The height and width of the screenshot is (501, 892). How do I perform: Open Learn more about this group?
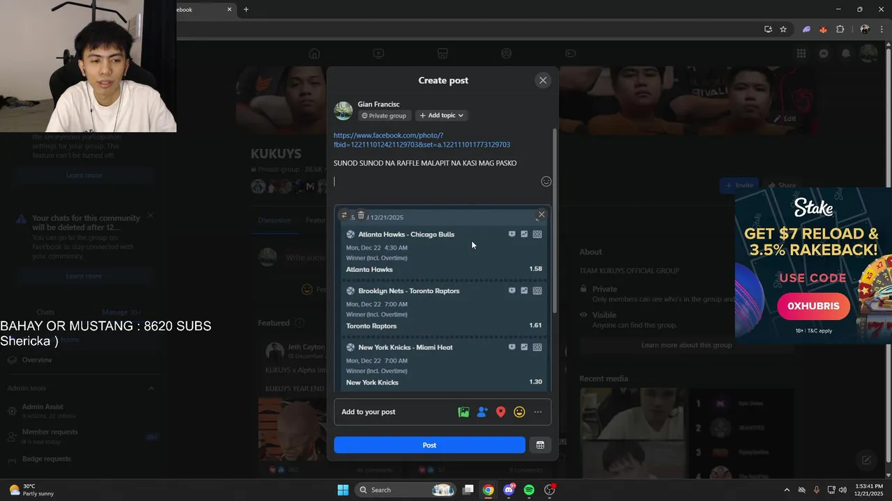[686, 345]
